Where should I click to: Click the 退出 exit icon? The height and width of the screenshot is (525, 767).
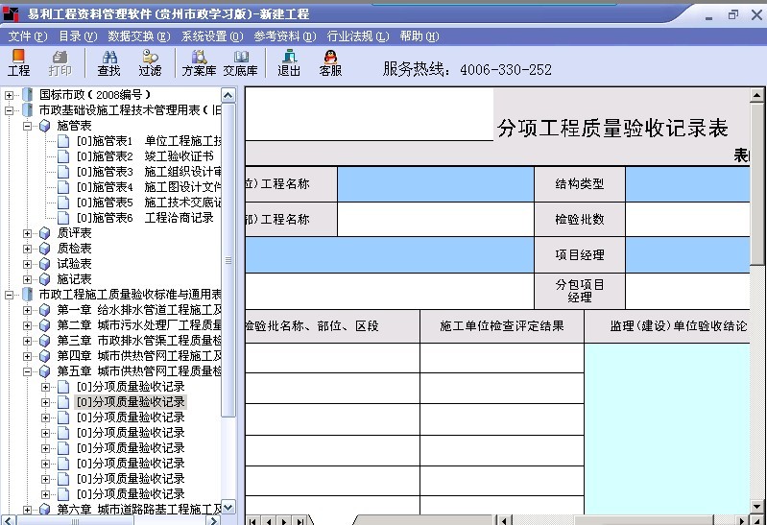point(289,63)
